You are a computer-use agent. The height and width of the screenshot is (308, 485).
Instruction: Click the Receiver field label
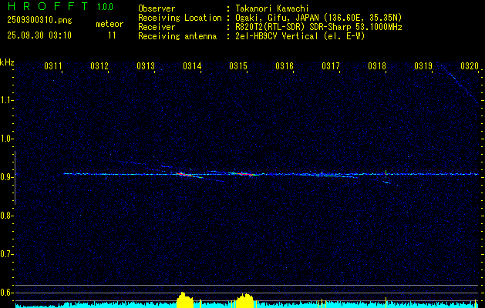pos(157,27)
